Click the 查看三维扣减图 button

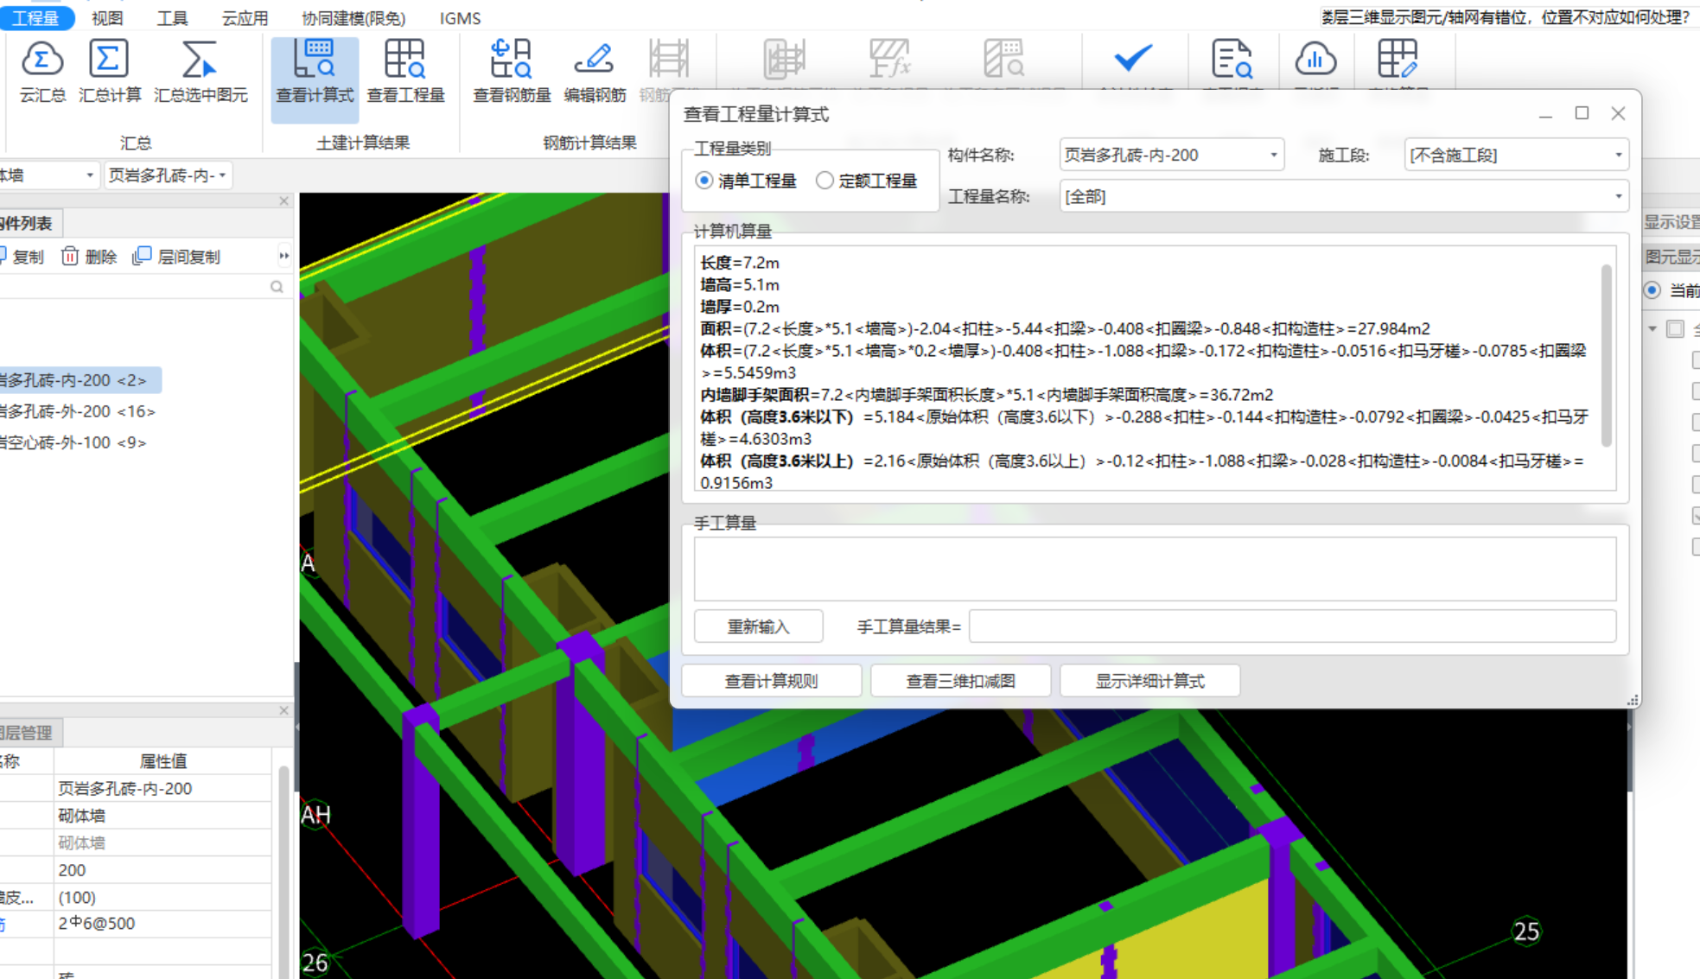pos(960,681)
